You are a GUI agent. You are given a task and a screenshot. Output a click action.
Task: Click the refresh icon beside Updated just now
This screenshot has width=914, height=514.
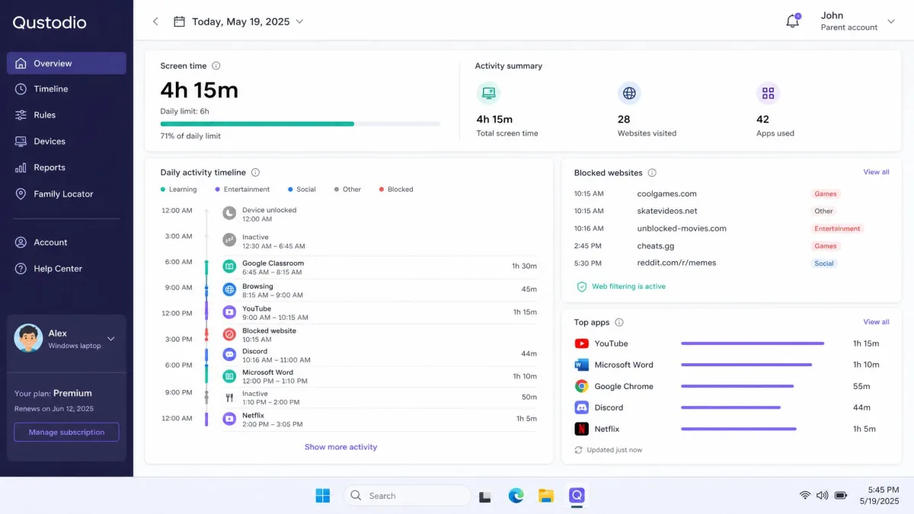(579, 450)
